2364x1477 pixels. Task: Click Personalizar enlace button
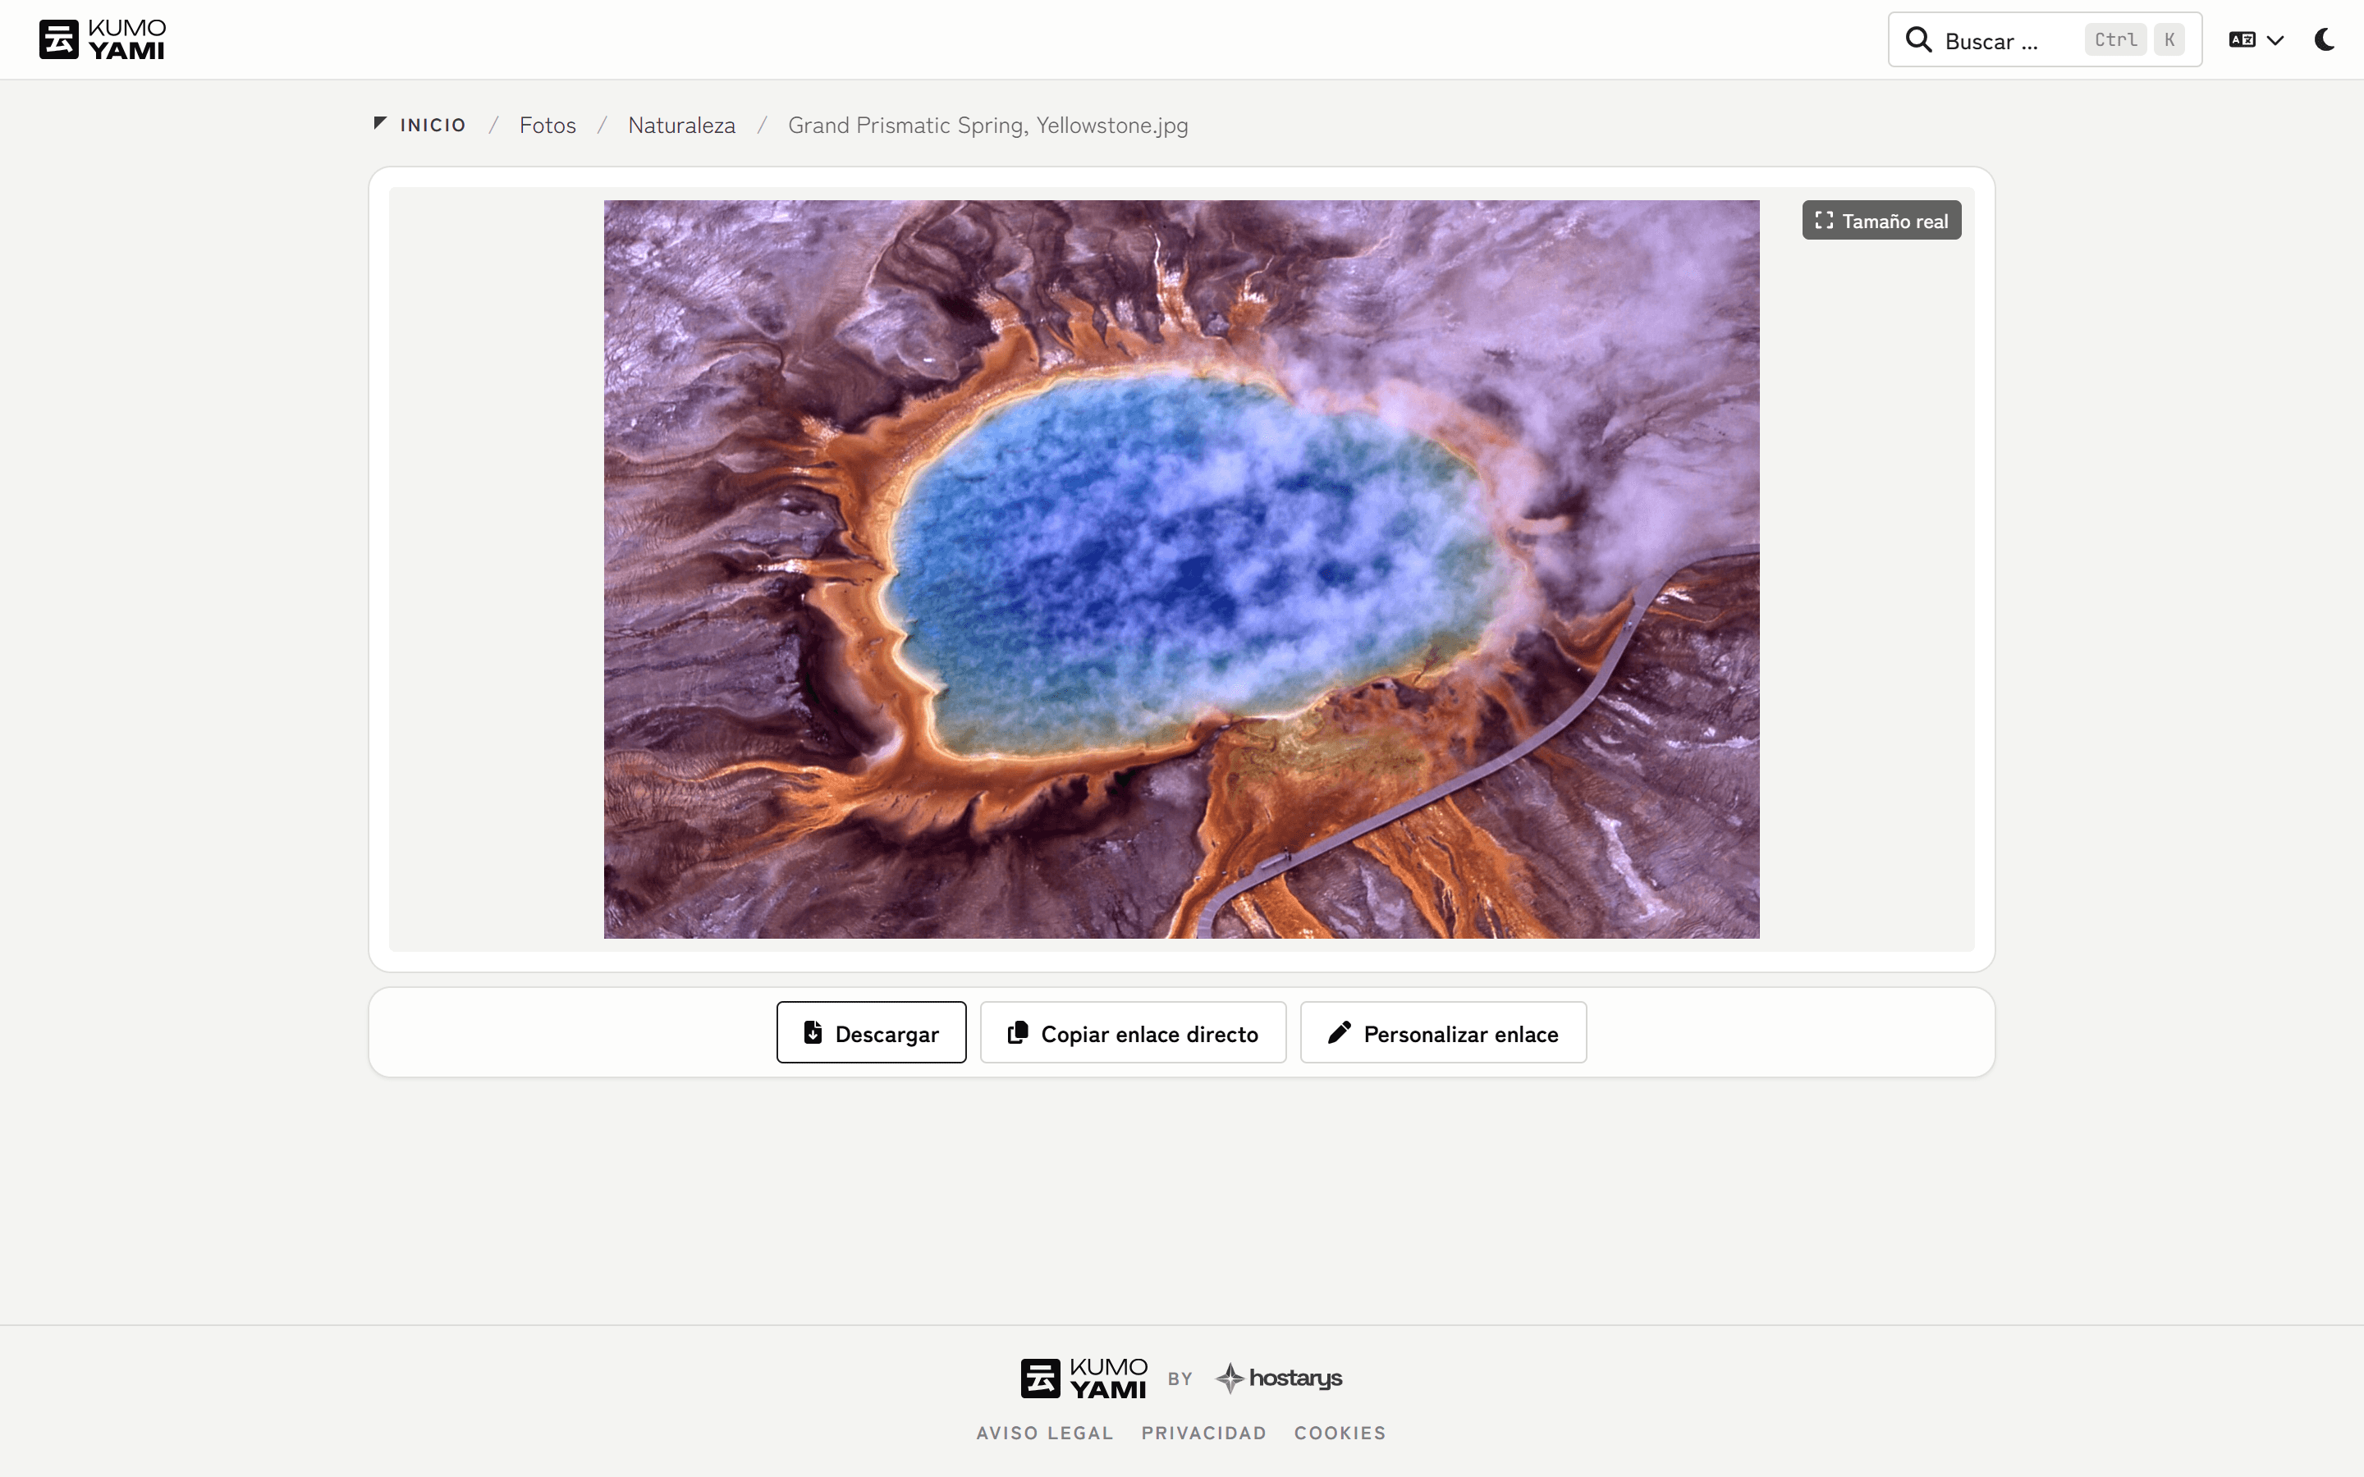point(1442,1032)
